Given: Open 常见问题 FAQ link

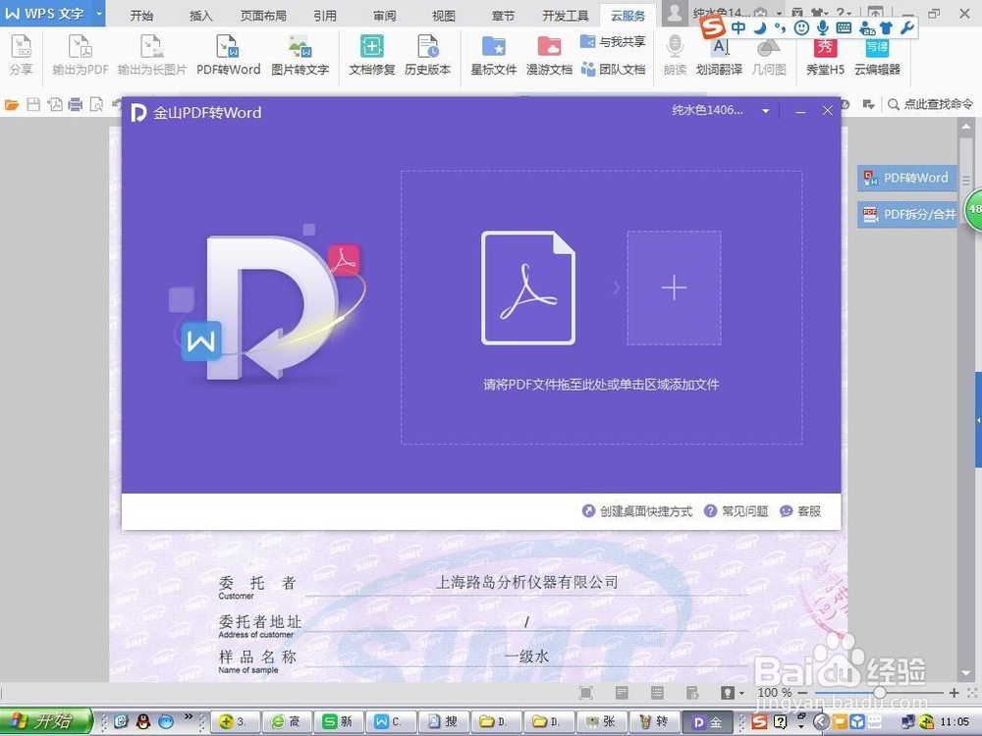Looking at the screenshot, I should coord(736,511).
